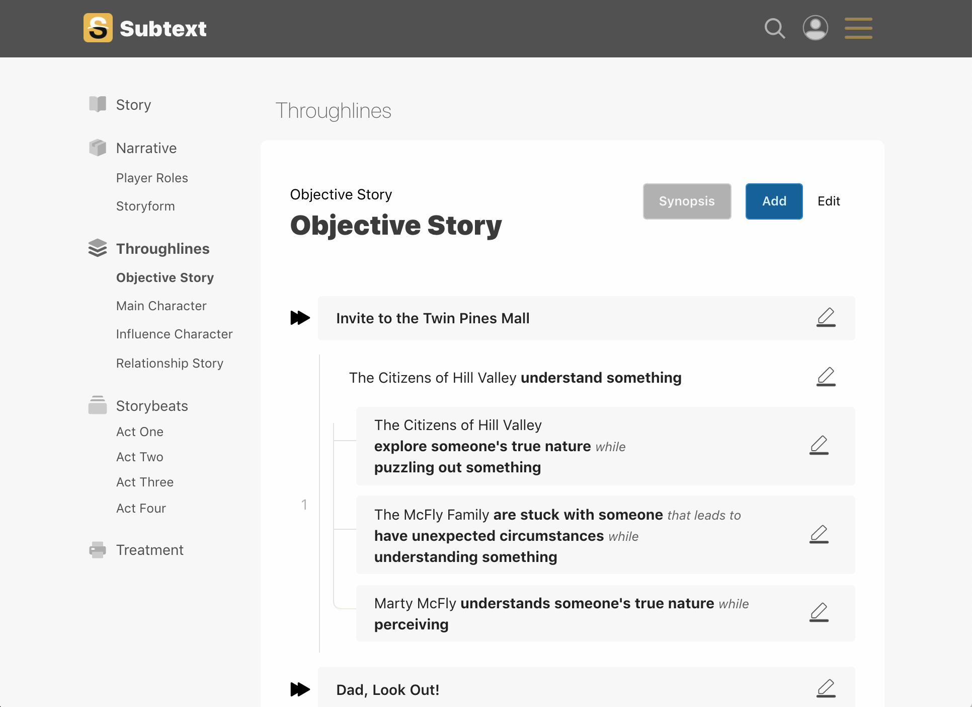Open the search magnifier icon
Screen dimensions: 972x707
tap(775, 28)
